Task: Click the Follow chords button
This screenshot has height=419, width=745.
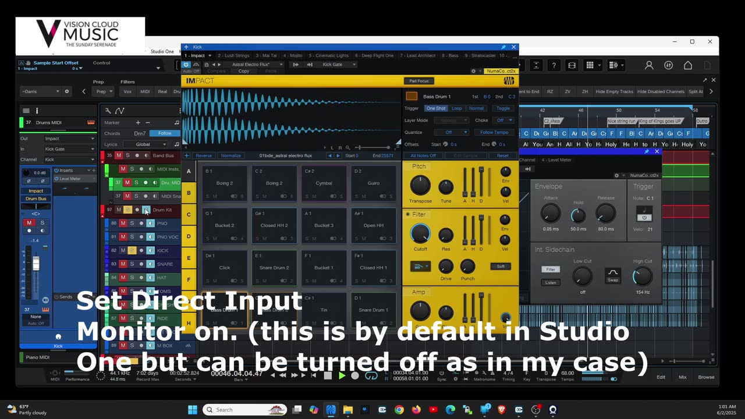Action: (165, 133)
